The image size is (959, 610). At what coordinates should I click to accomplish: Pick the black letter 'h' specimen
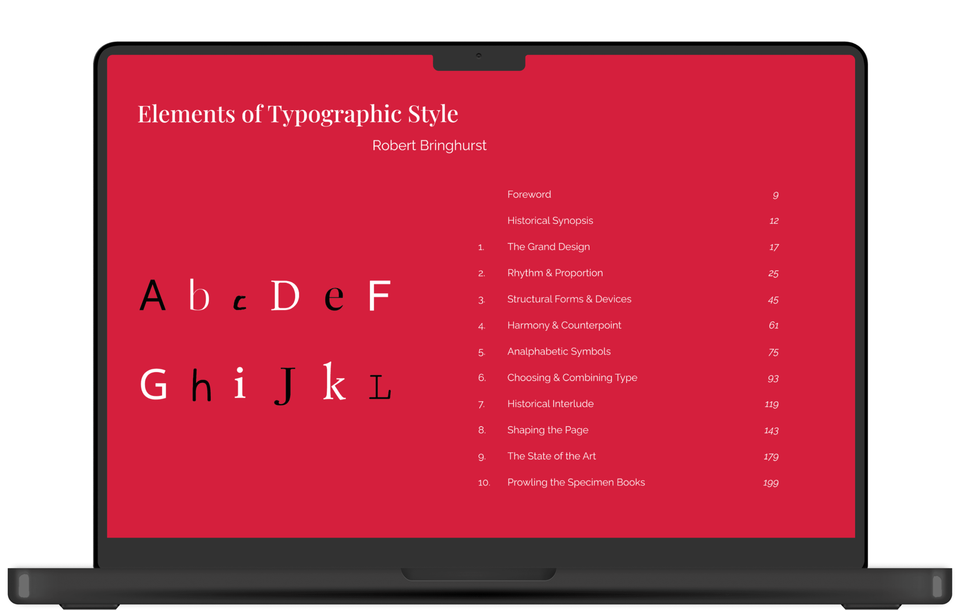[x=202, y=385]
